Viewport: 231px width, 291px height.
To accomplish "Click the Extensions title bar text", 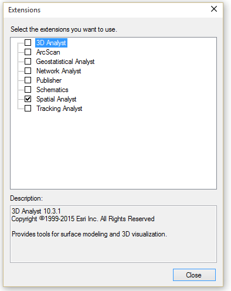I will coord(25,10).
